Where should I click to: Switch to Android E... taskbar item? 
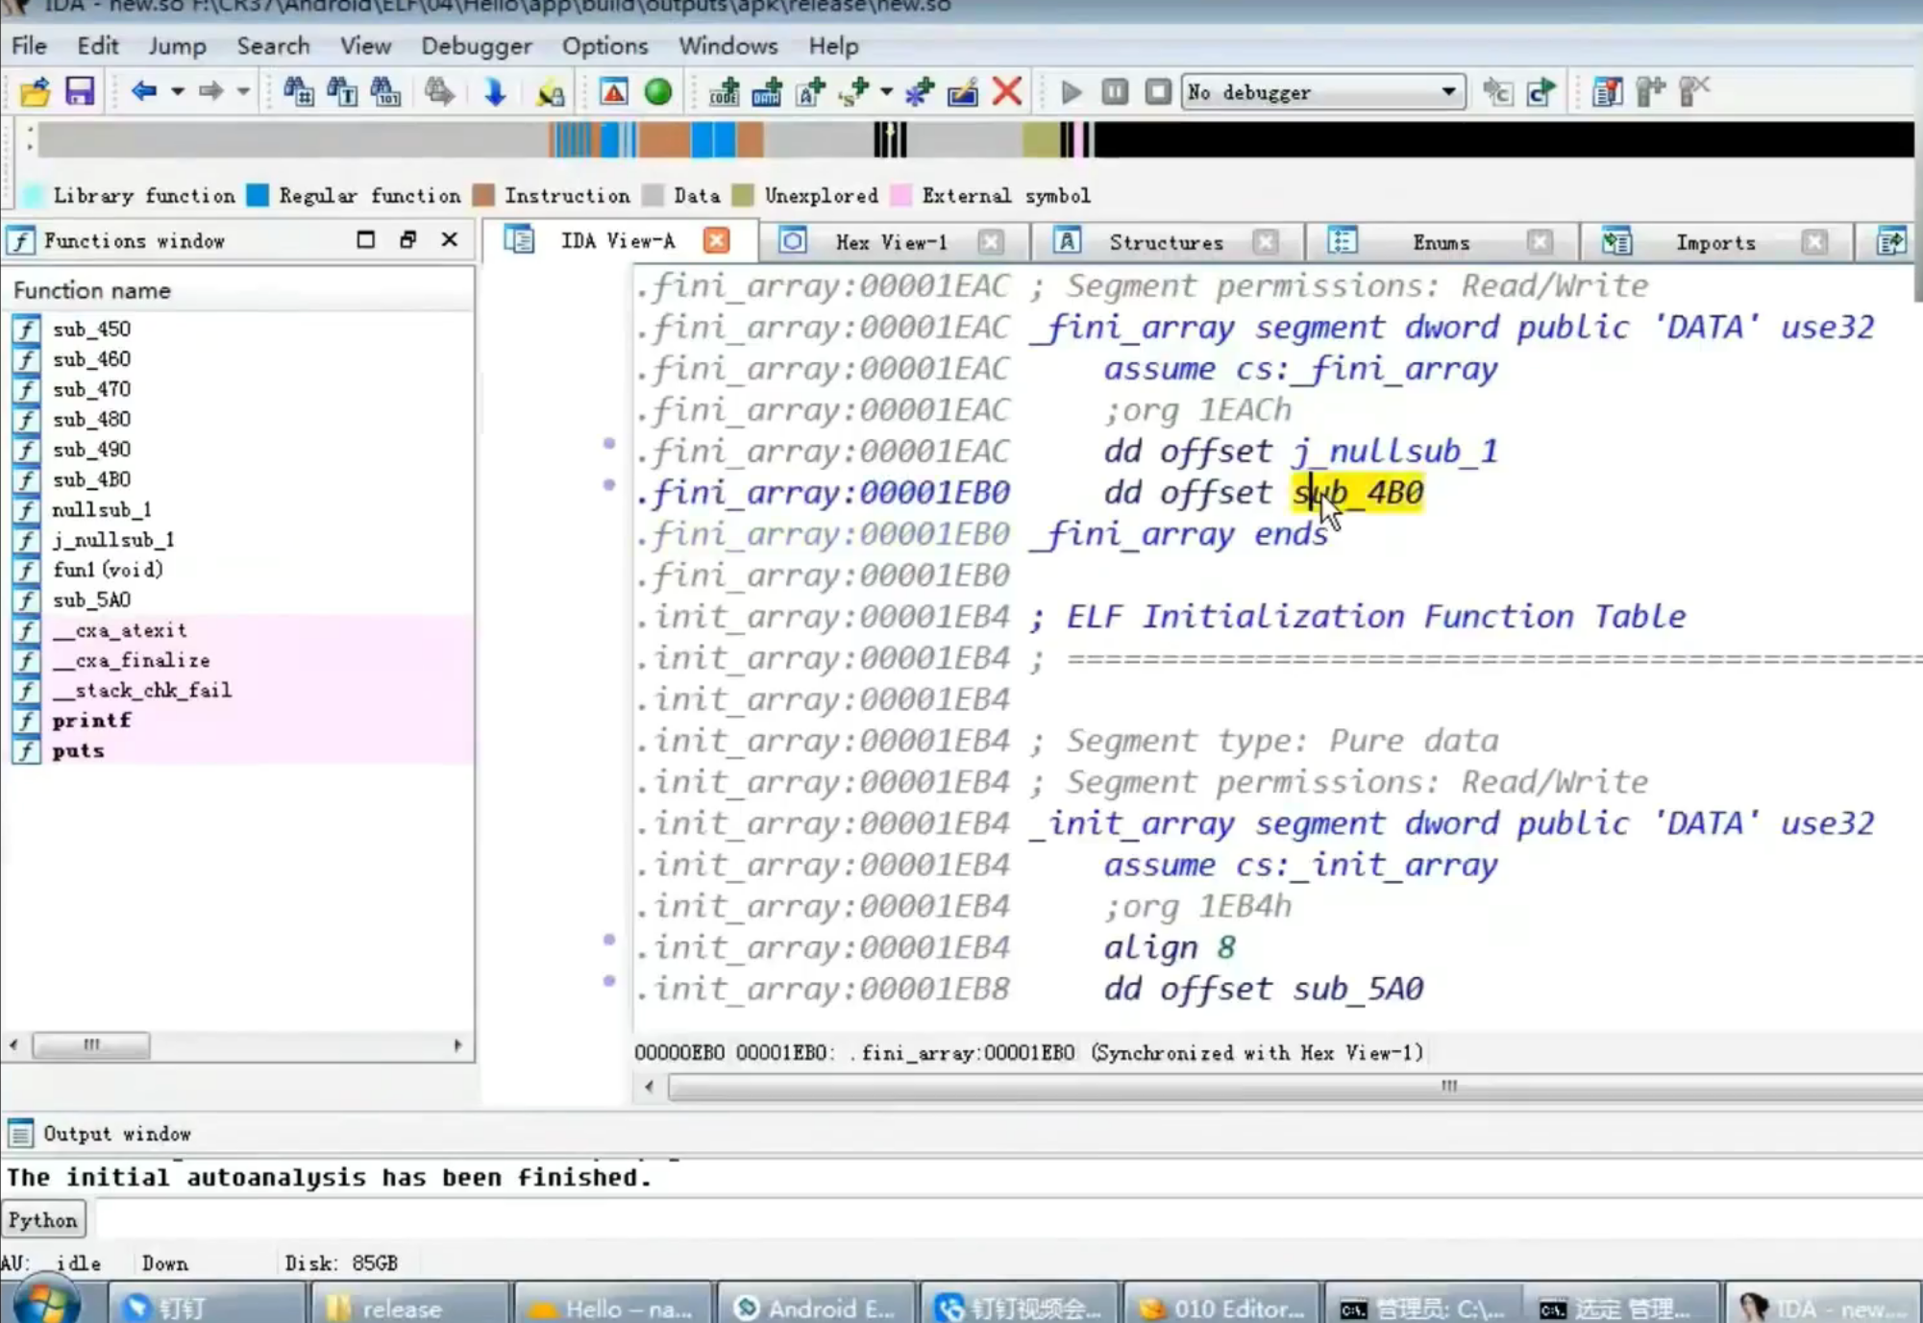pyautogui.click(x=815, y=1308)
